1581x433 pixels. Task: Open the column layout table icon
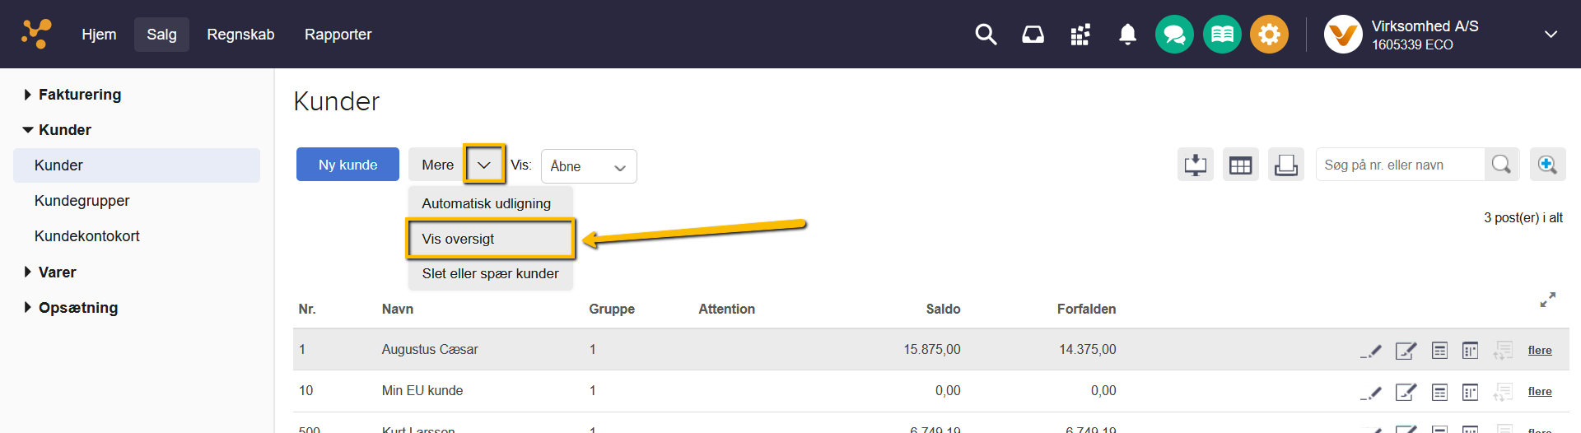[x=1240, y=165]
